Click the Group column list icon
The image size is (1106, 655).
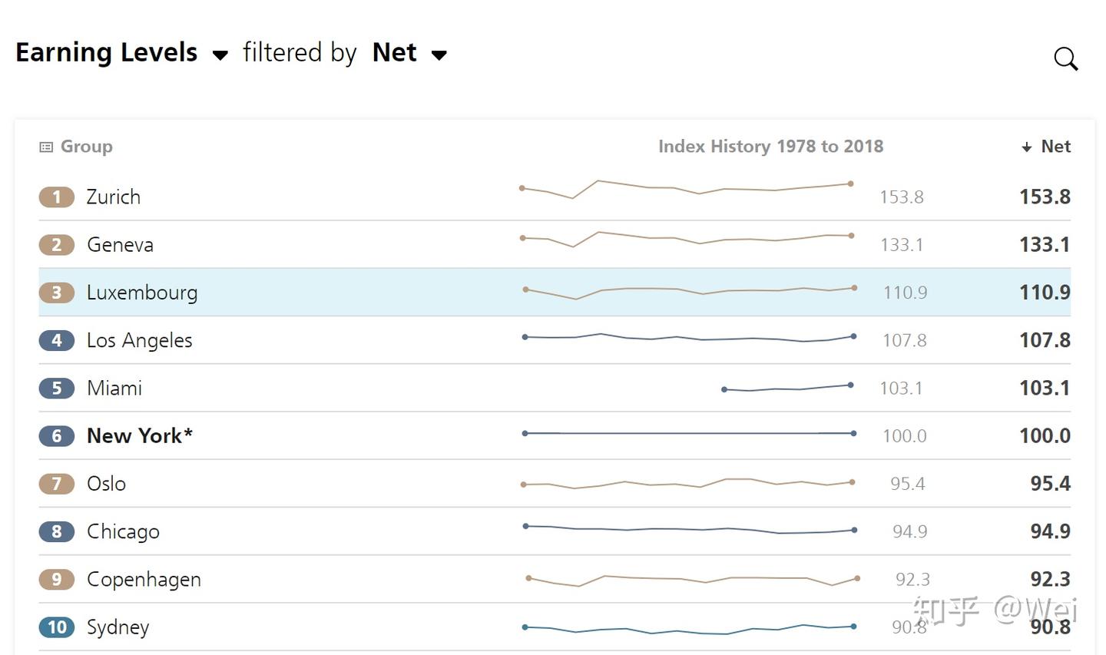tap(46, 147)
